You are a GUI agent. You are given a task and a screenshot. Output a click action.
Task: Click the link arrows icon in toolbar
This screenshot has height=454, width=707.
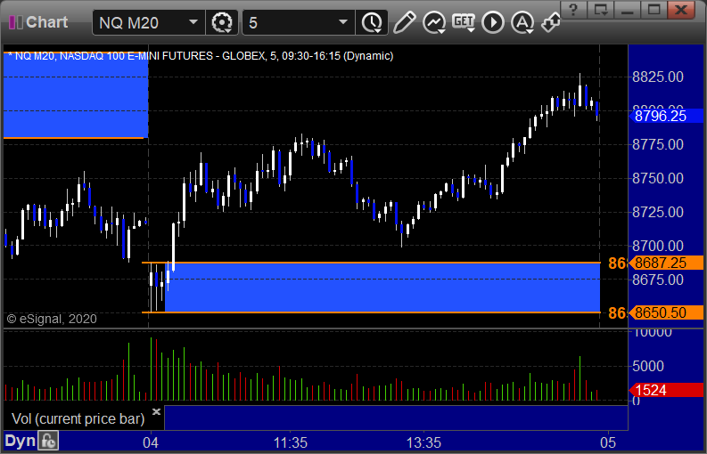point(551,22)
